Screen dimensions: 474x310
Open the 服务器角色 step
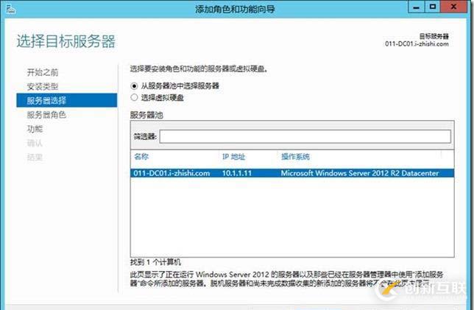pos(46,115)
